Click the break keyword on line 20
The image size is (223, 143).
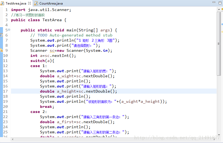(46, 107)
